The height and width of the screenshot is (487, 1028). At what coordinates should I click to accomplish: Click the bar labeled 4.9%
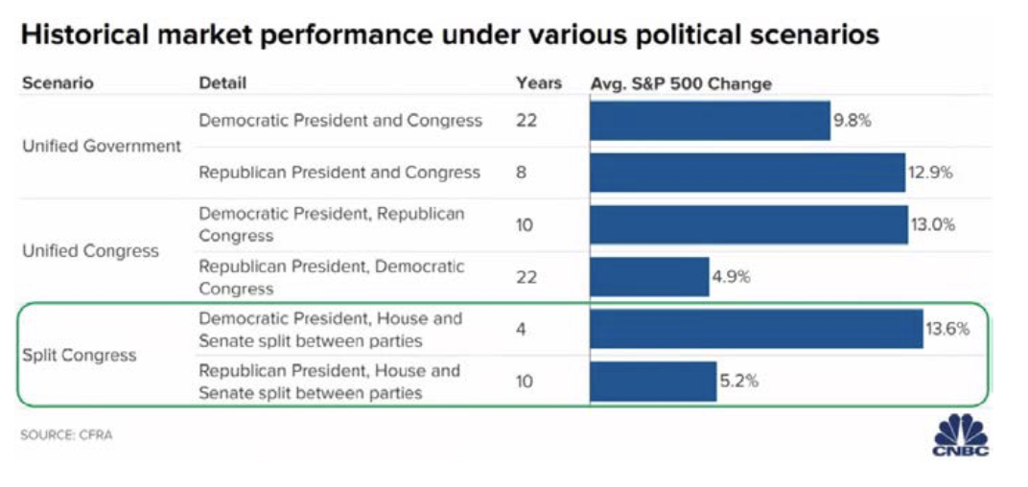(649, 277)
